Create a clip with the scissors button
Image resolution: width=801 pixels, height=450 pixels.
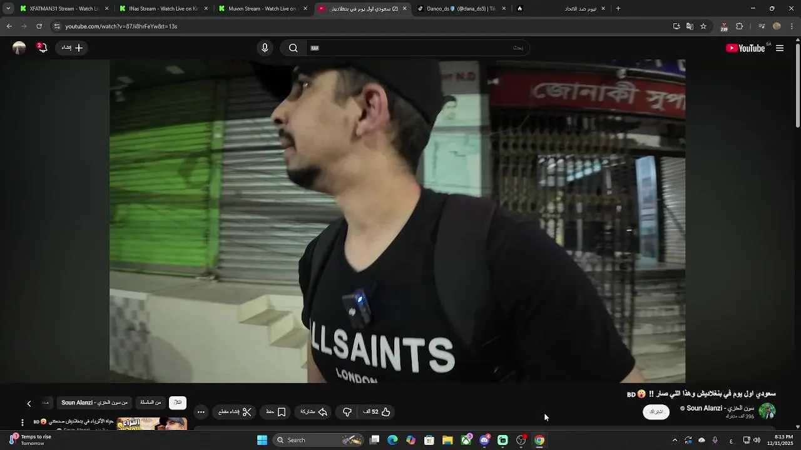[x=235, y=412]
